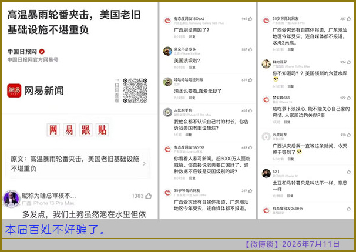
Task: Reply to the 广西划给美国了 comment
Action: (x=192, y=36)
